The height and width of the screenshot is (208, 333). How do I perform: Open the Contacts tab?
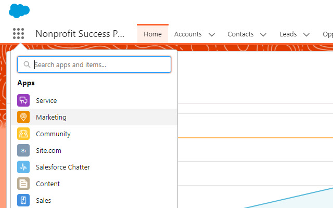tap(240, 34)
